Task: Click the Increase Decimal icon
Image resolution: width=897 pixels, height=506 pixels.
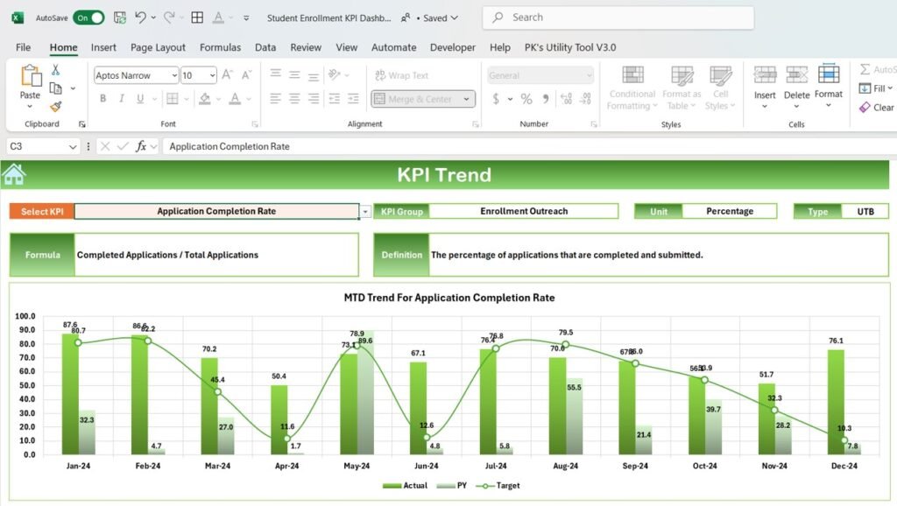Action: (x=568, y=99)
